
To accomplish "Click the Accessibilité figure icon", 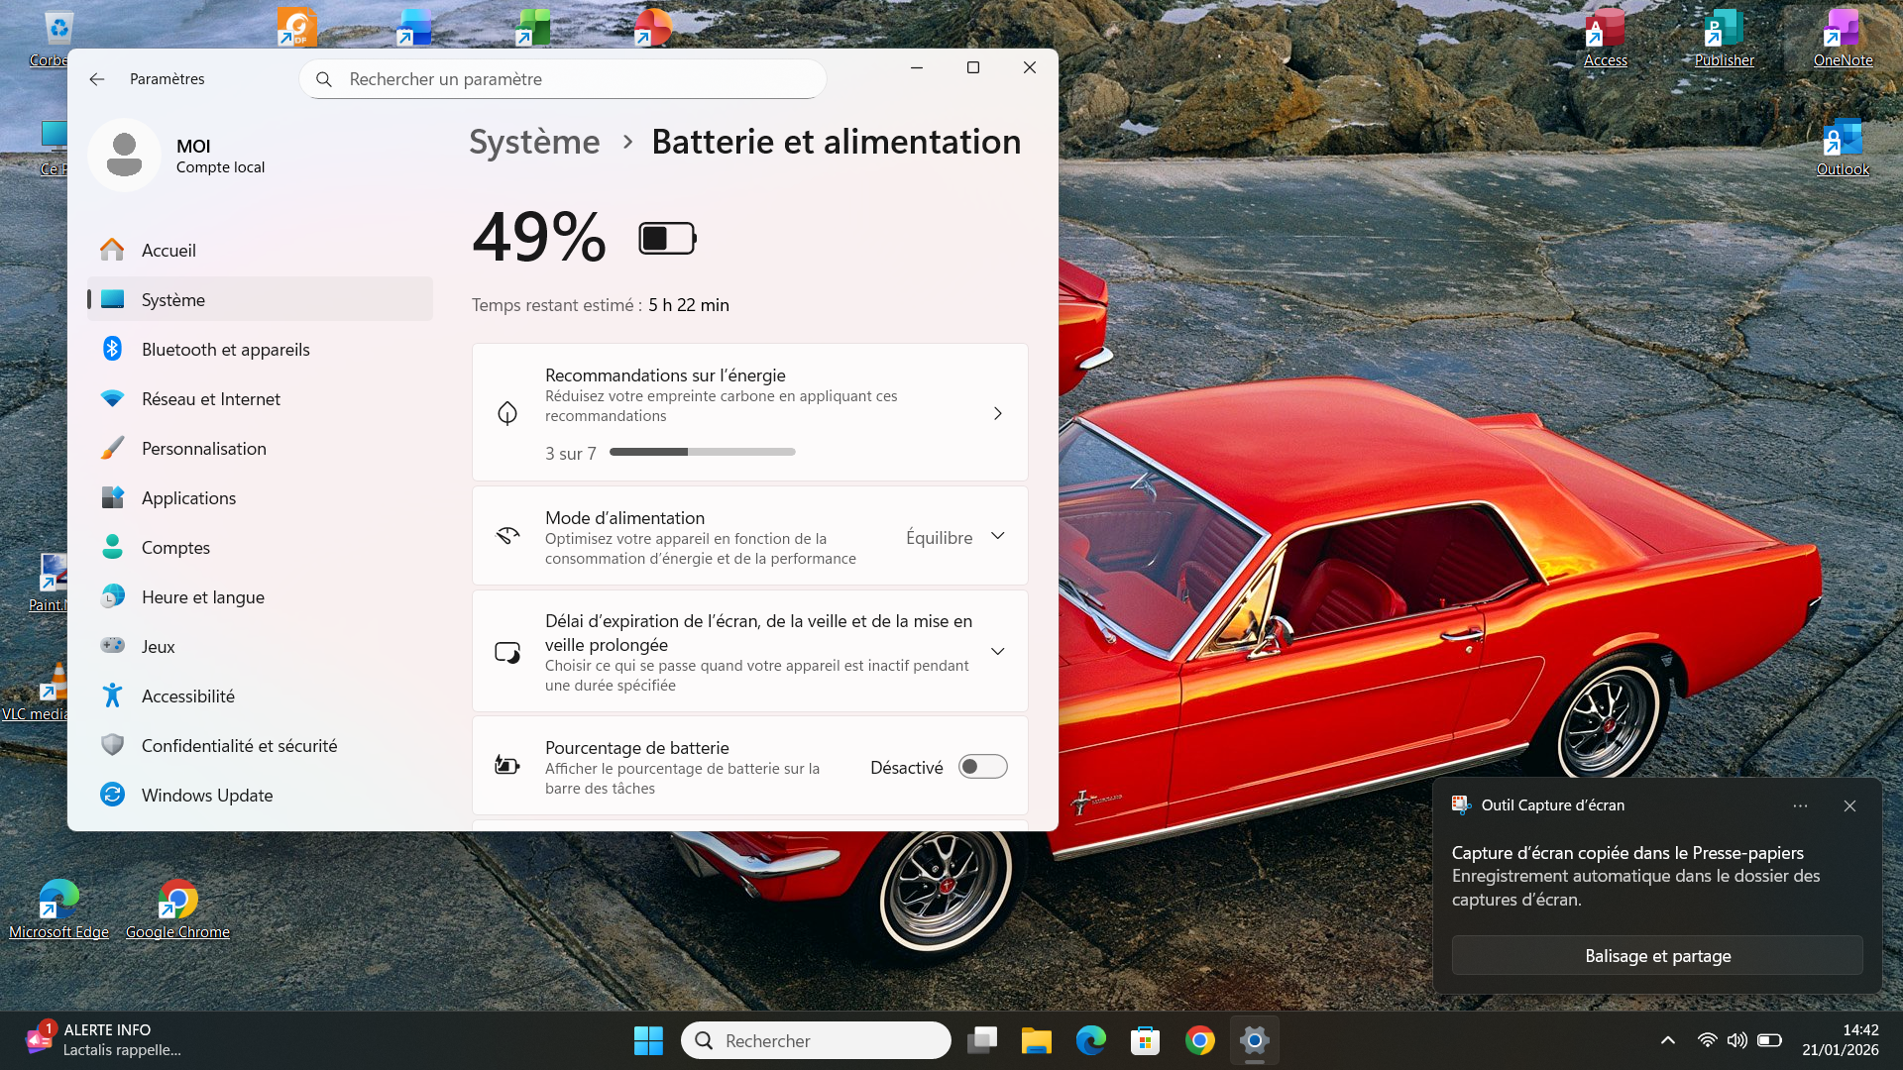I will click(113, 695).
